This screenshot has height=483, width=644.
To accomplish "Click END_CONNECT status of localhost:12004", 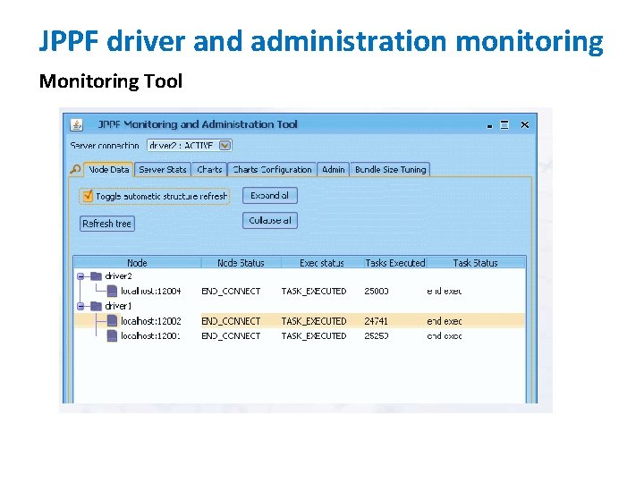I will pos(231,292).
